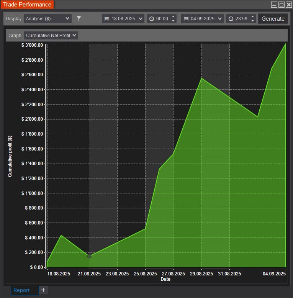Click the start time field 00:00
This screenshot has width=293, height=298.
pyautogui.click(x=162, y=19)
